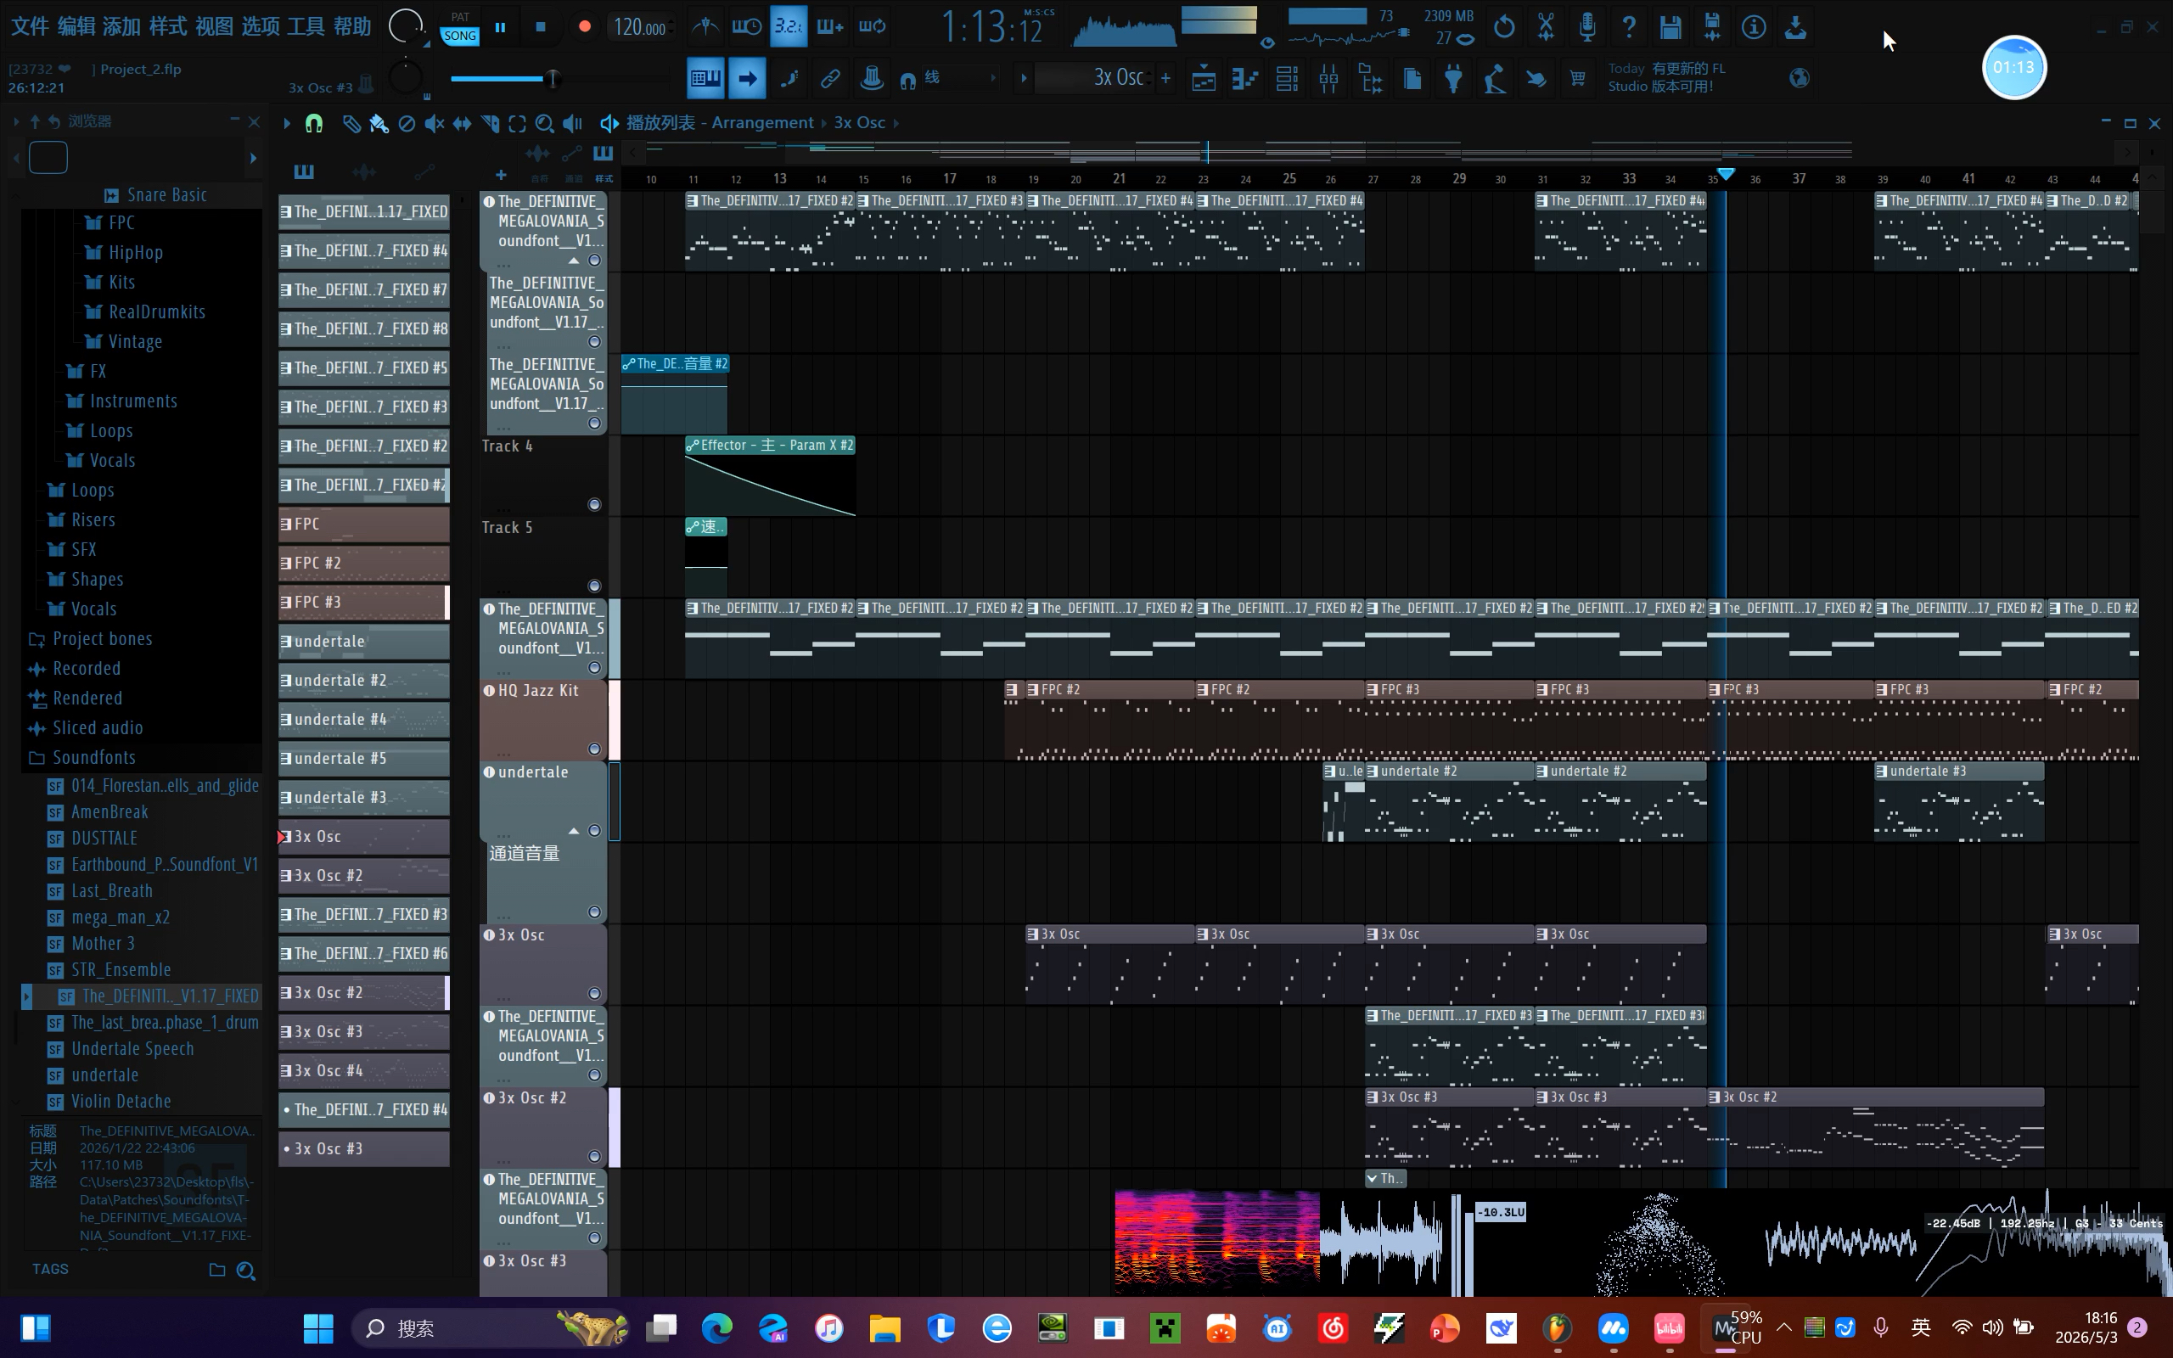Select the Slice tool

tap(491, 123)
